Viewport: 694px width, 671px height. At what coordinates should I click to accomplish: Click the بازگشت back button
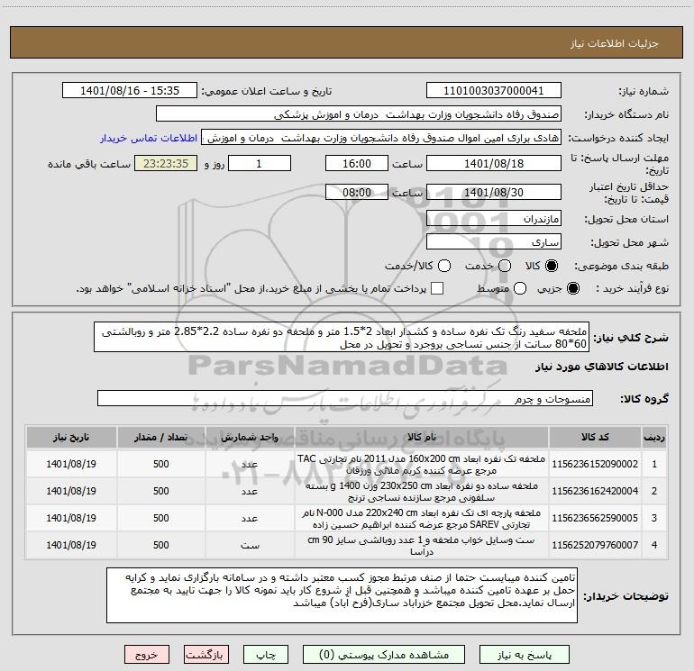(206, 655)
